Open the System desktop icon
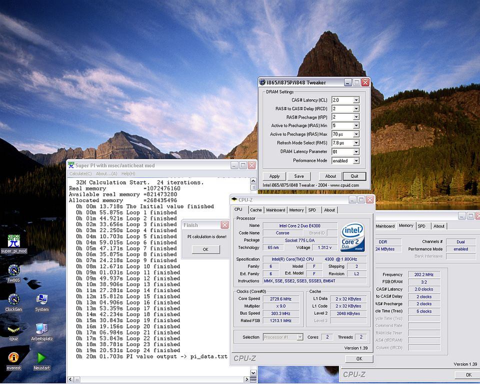The width and height of the screenshot is (480, 384). (42, 302)
